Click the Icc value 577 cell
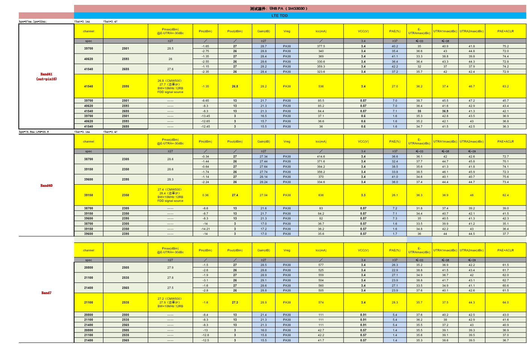The image size is (527, 344). pos(321,265)
